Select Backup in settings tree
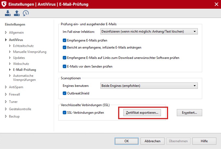The image size is (221, 149). (14, 116)
